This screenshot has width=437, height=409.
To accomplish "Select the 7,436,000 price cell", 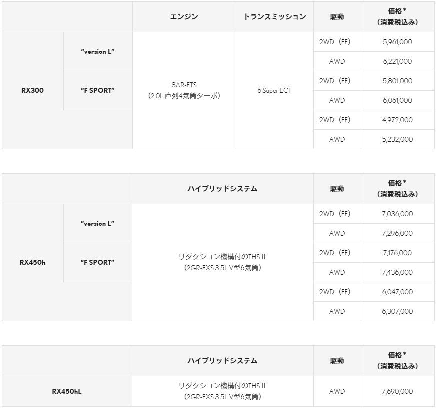I will click(397, 272).
